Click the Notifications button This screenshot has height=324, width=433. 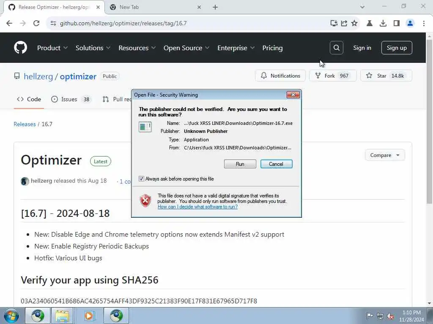(x=280, y=76)
